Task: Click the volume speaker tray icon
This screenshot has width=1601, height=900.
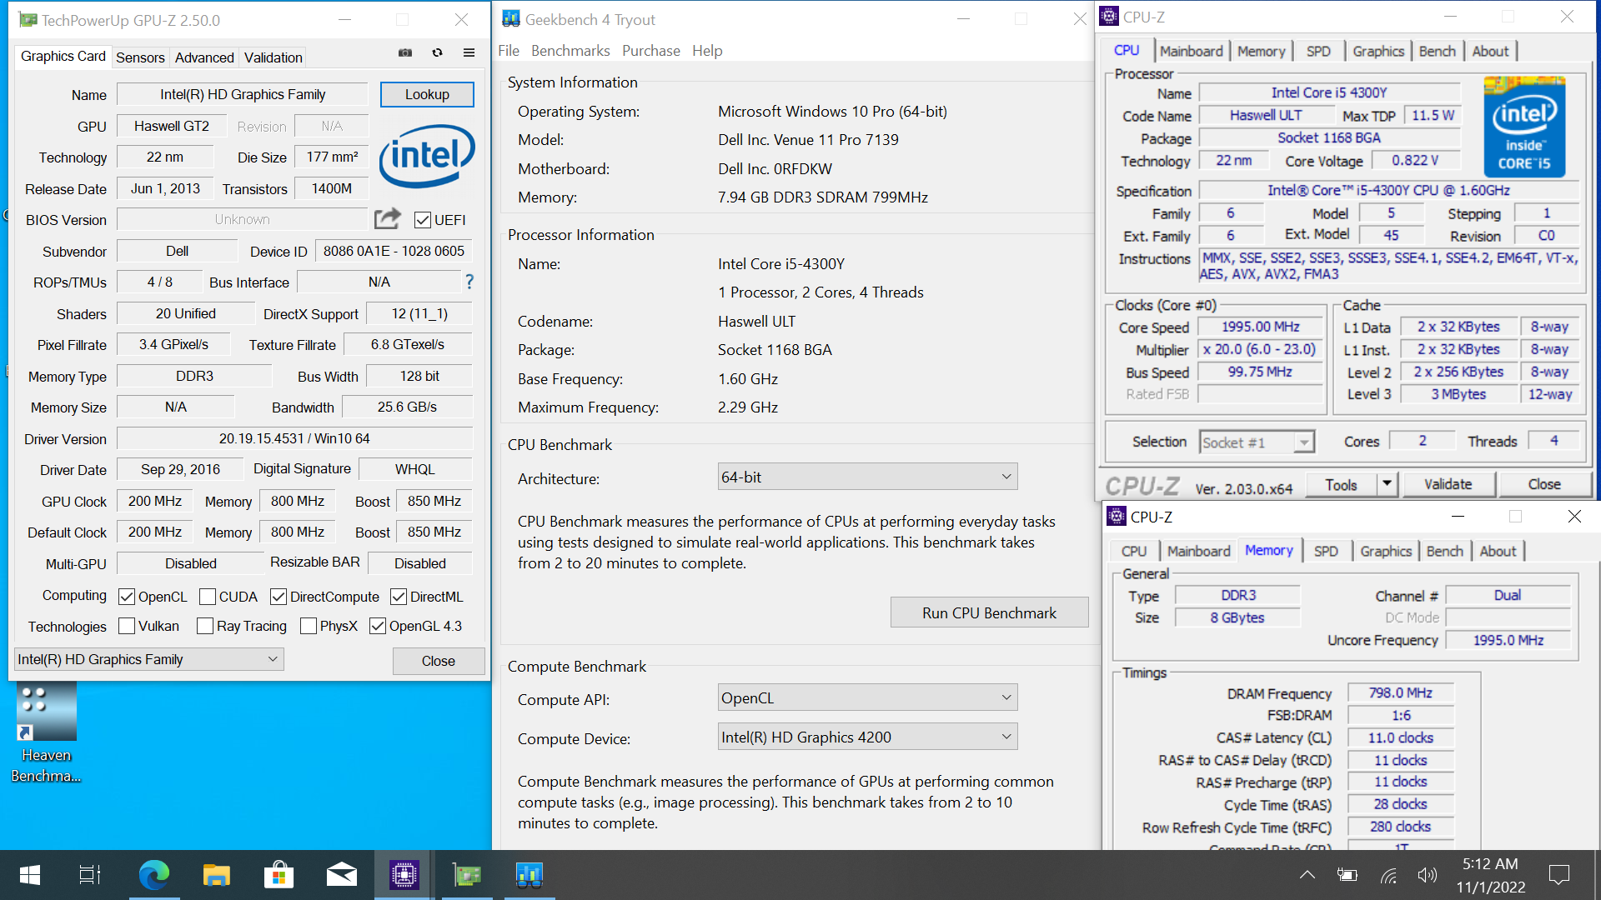Action: coord(1428,875)
